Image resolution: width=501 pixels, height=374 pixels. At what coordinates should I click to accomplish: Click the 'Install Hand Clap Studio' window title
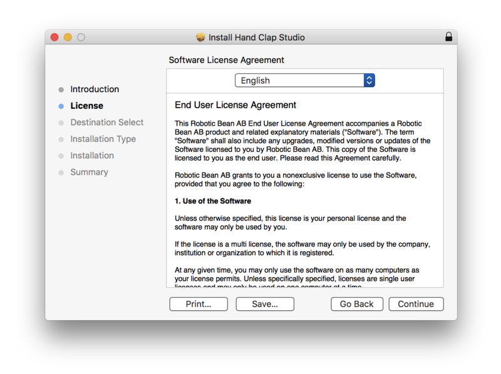(x=257, y=38)
